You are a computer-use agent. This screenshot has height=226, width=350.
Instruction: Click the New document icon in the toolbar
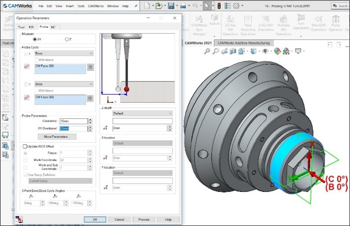click(147, 6)
